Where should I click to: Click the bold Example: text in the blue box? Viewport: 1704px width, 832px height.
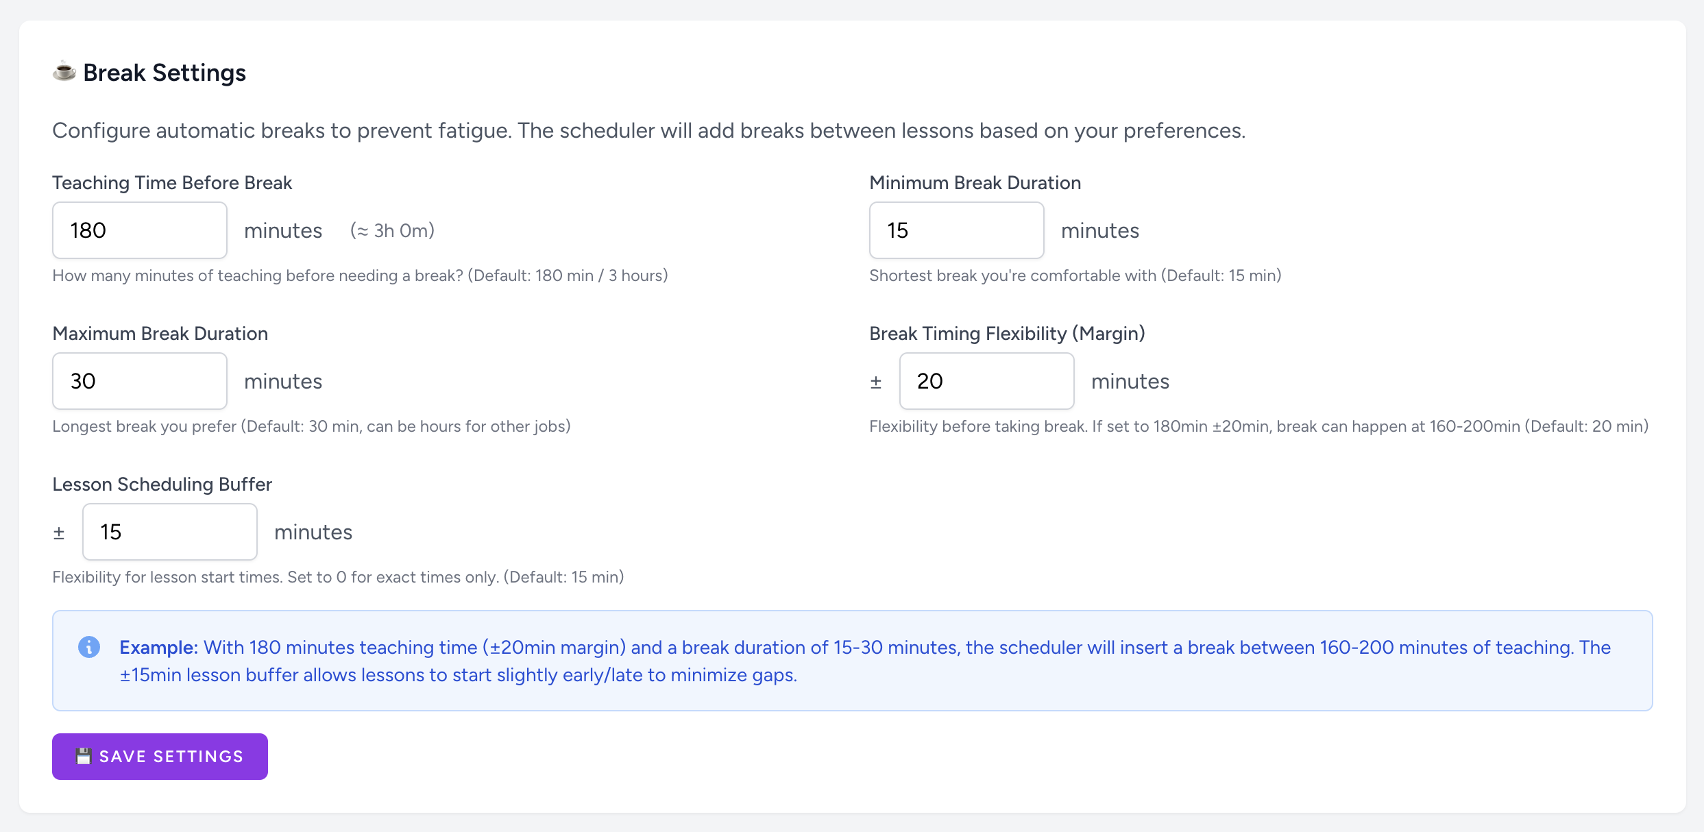click(158, 648)
